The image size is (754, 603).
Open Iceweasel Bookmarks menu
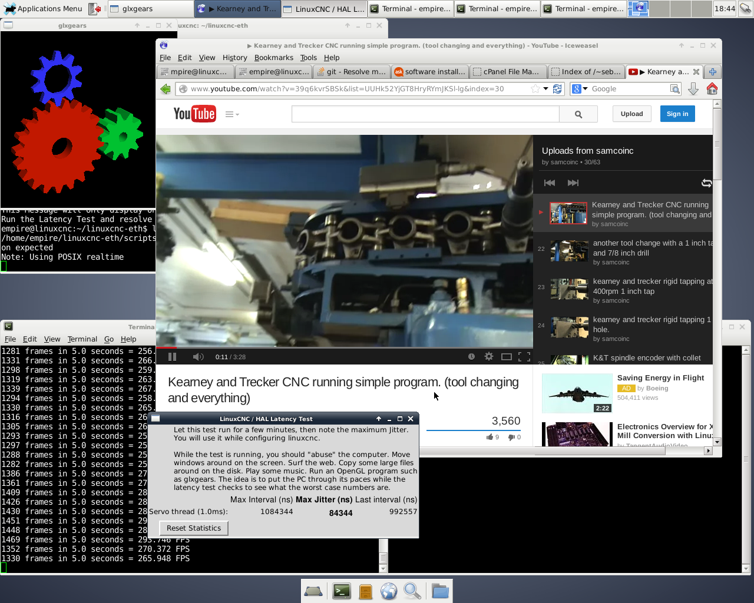273,58
